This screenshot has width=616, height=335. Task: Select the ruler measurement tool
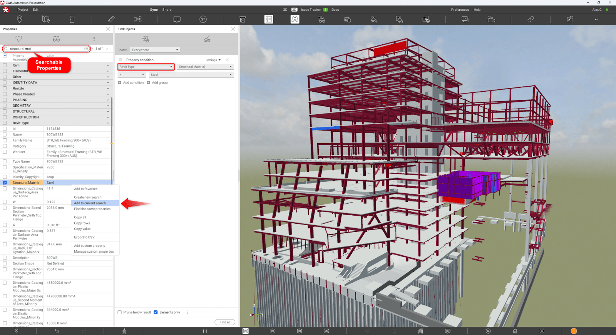(x=111, y=19)
